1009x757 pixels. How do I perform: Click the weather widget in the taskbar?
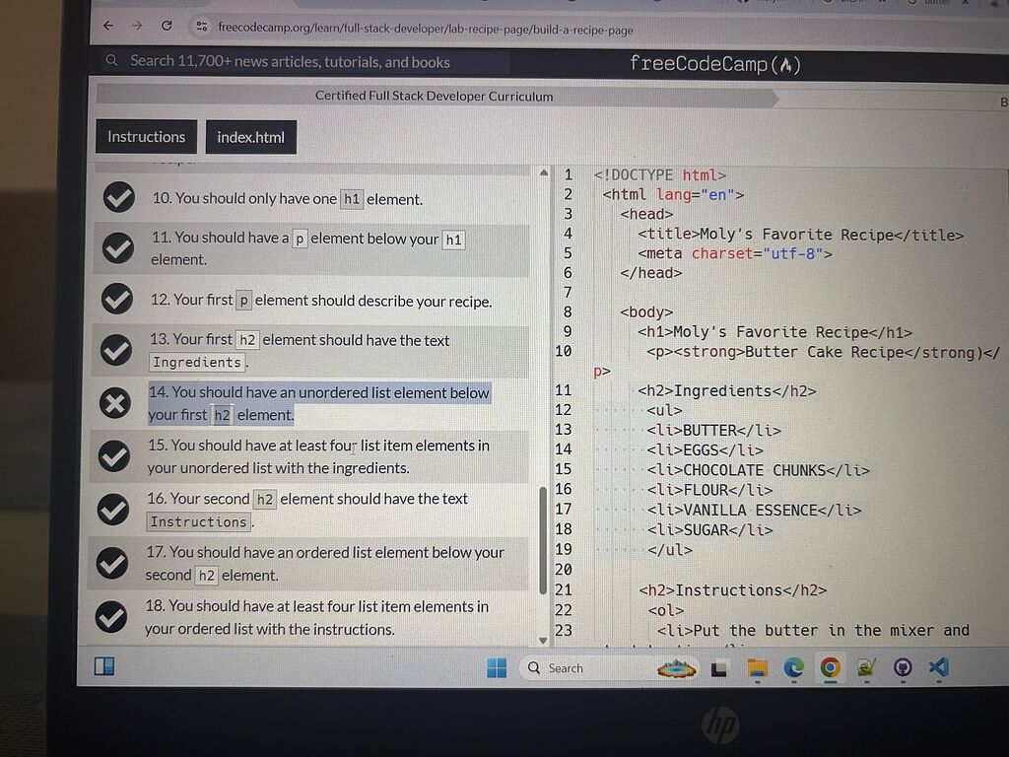[675, 667]
